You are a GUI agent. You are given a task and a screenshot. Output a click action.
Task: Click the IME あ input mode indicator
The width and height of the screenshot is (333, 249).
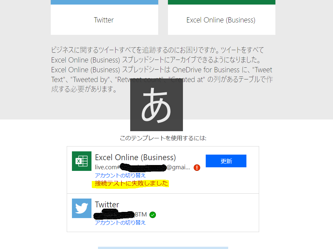[x=157, y=105]
